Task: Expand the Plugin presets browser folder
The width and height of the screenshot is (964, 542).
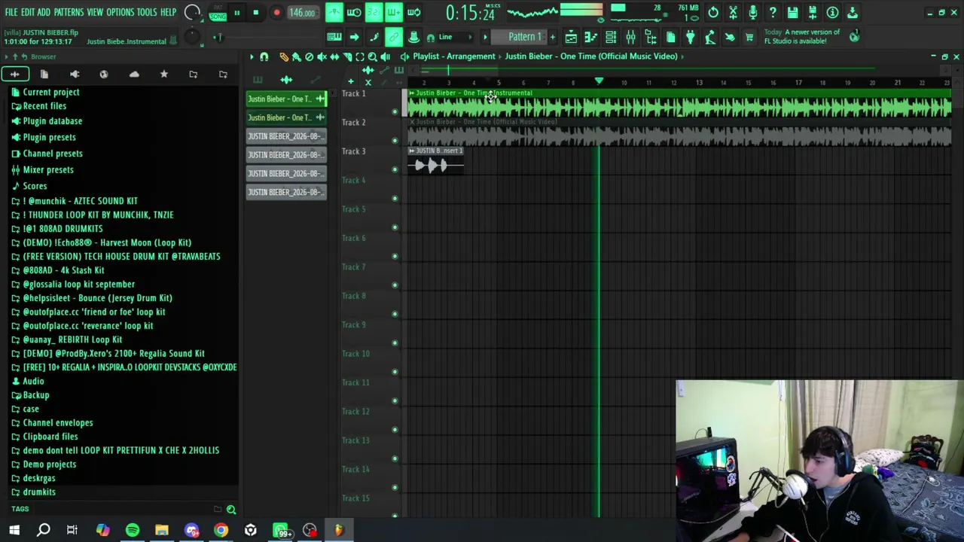Action: [x=49, y=137]
